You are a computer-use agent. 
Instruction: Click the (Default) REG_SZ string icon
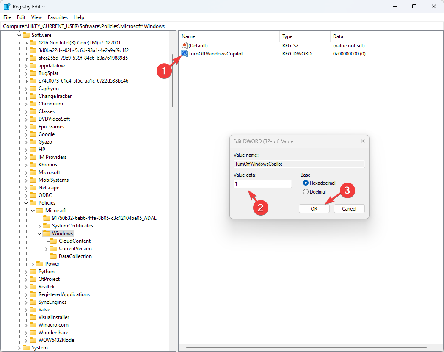(185, 45)
